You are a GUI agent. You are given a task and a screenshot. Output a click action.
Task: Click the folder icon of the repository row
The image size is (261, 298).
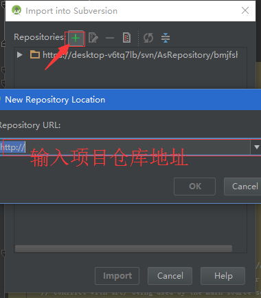click(35, 54)
